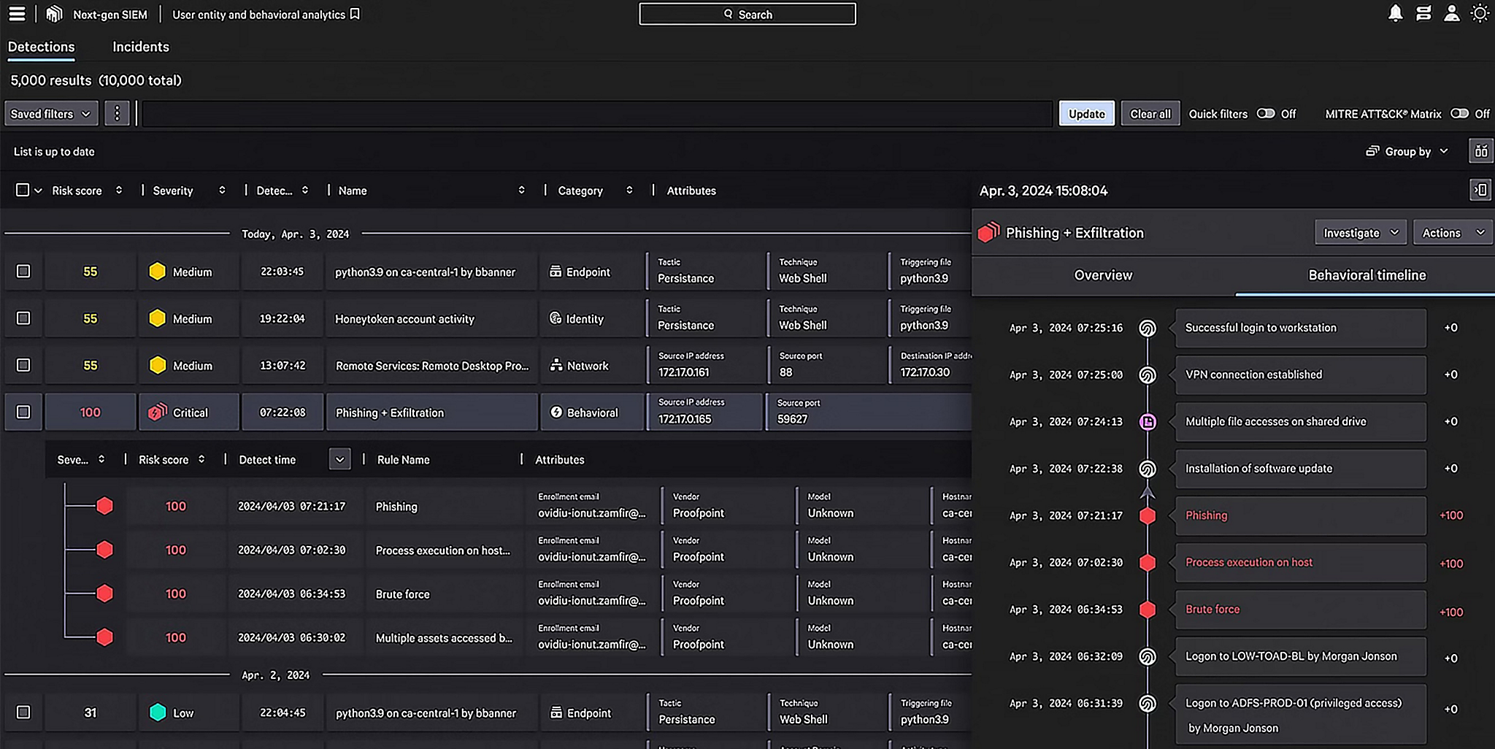Image resolution: width=1495 pixels, height=749 pixels.
Task: Switch to the Incidents tab
Action: click(140, 46)
